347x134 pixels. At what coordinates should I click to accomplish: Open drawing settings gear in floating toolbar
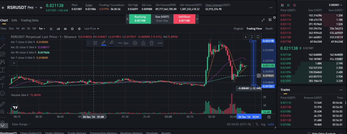pos(135,43)
